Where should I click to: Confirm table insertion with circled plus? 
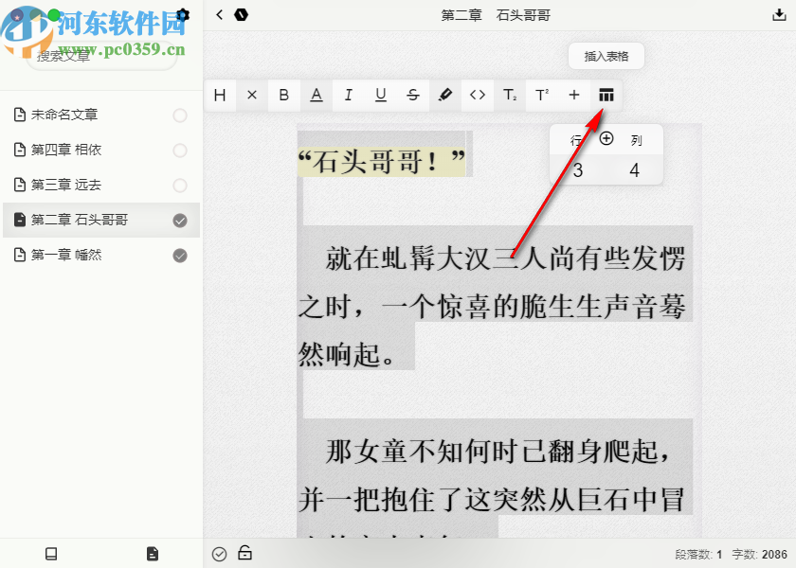tap(606, 138)
